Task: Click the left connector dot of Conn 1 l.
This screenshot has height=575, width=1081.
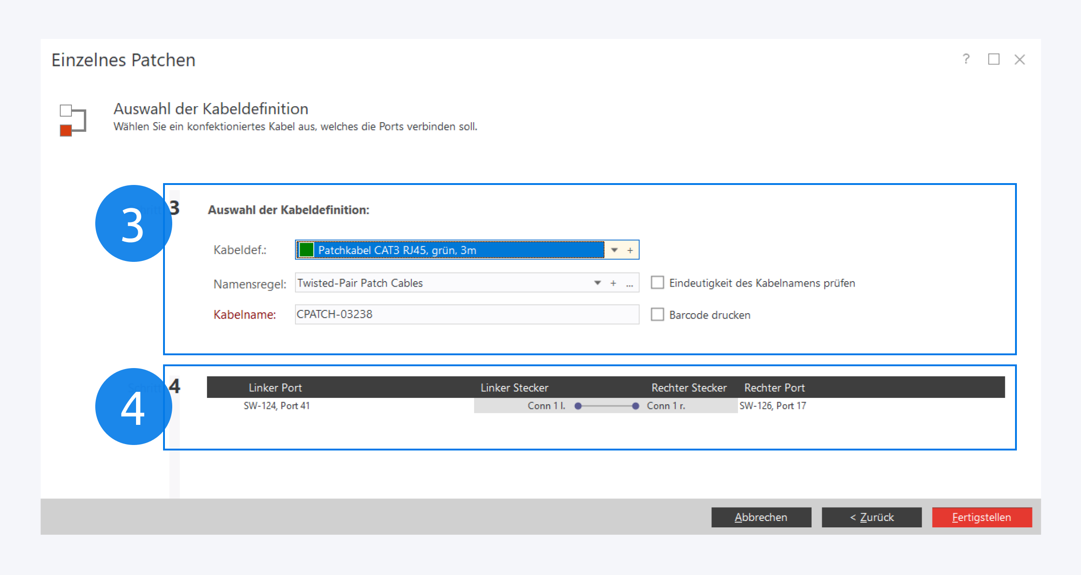Action: (578, 406)
